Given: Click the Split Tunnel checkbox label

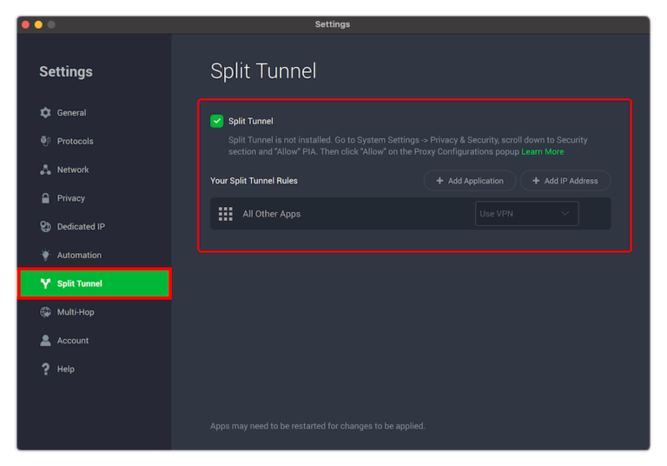Looking at the screenshot, I should click(250, 121).
